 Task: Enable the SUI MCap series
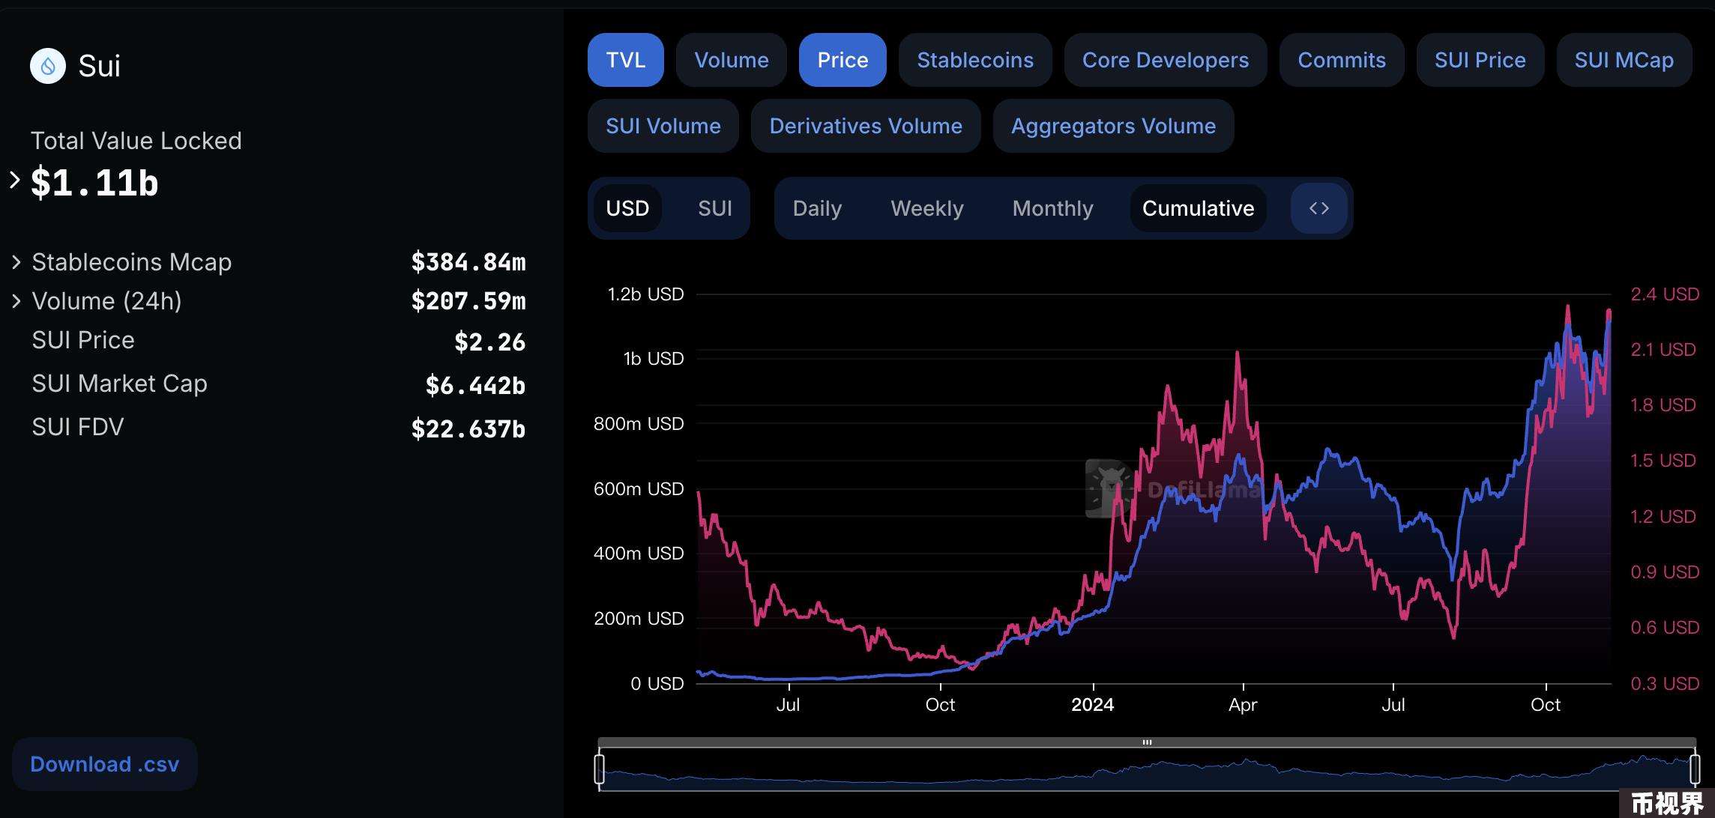tap(1624, 60)
